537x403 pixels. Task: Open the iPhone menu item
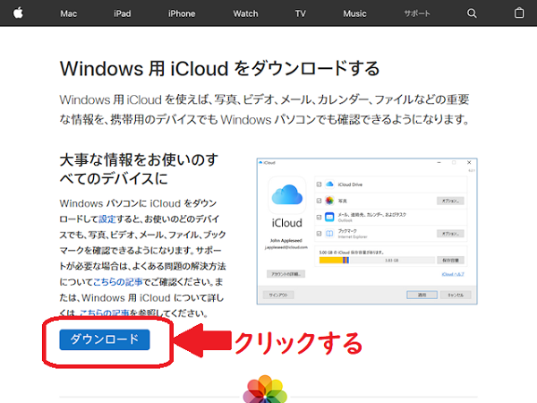tap(182, 13)
